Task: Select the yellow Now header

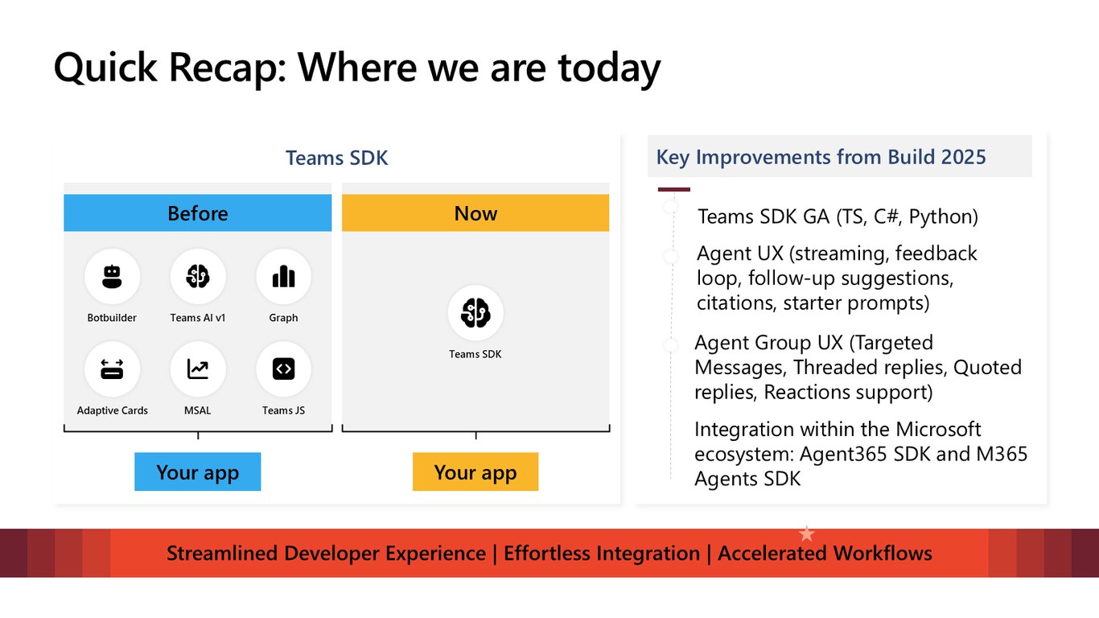Action: pos(475,213)
